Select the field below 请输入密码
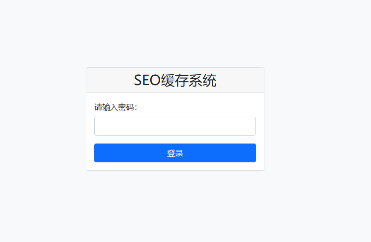The image size is (371, 242). click(x=175, y=126)
